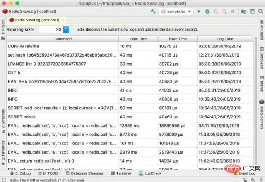Viewport: 265px width, 182px height.
Task: Run sample.lua with the green play icon
Action: click(199, 12)
